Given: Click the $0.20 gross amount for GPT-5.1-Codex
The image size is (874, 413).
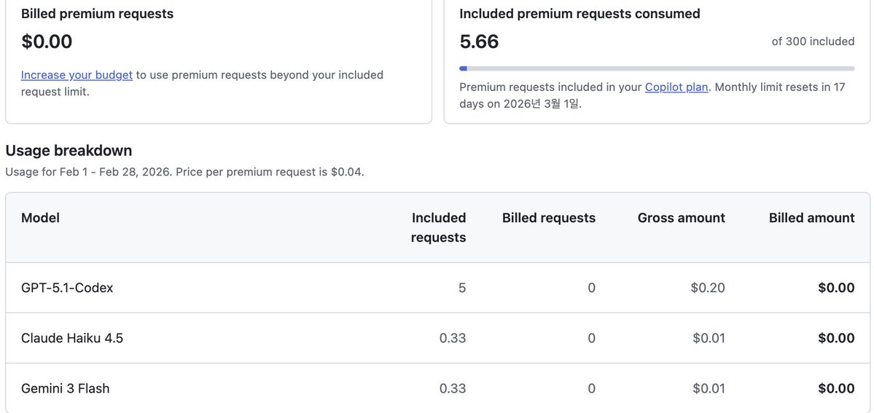Looking at the screenshot, I should (708, 288).
